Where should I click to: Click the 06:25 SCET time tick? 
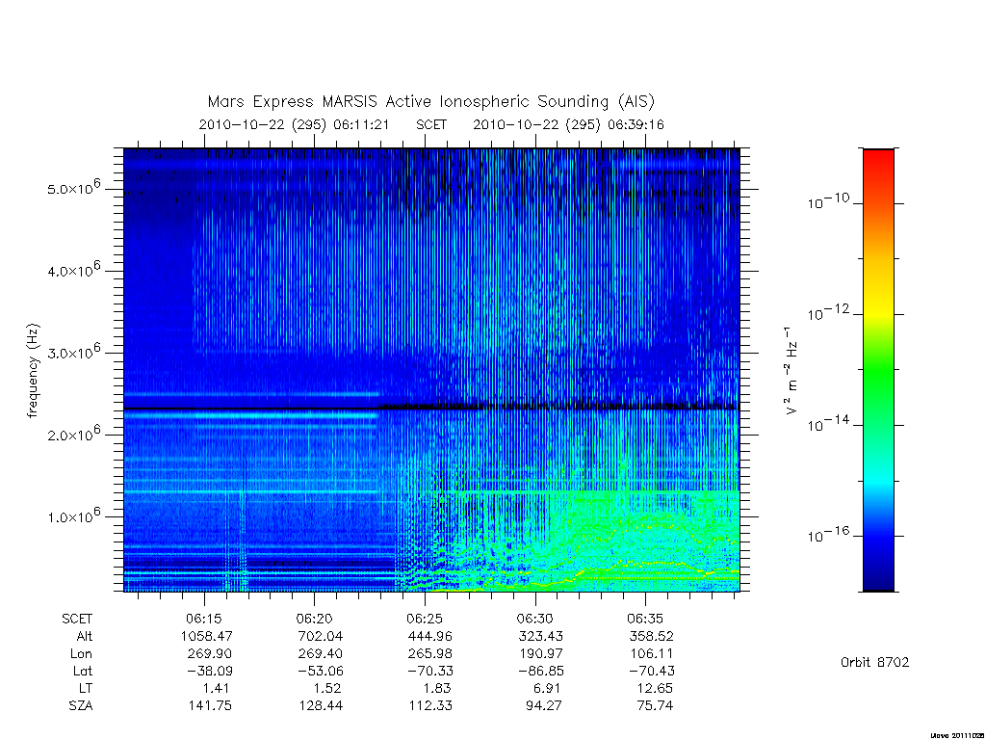click(425, 619)
